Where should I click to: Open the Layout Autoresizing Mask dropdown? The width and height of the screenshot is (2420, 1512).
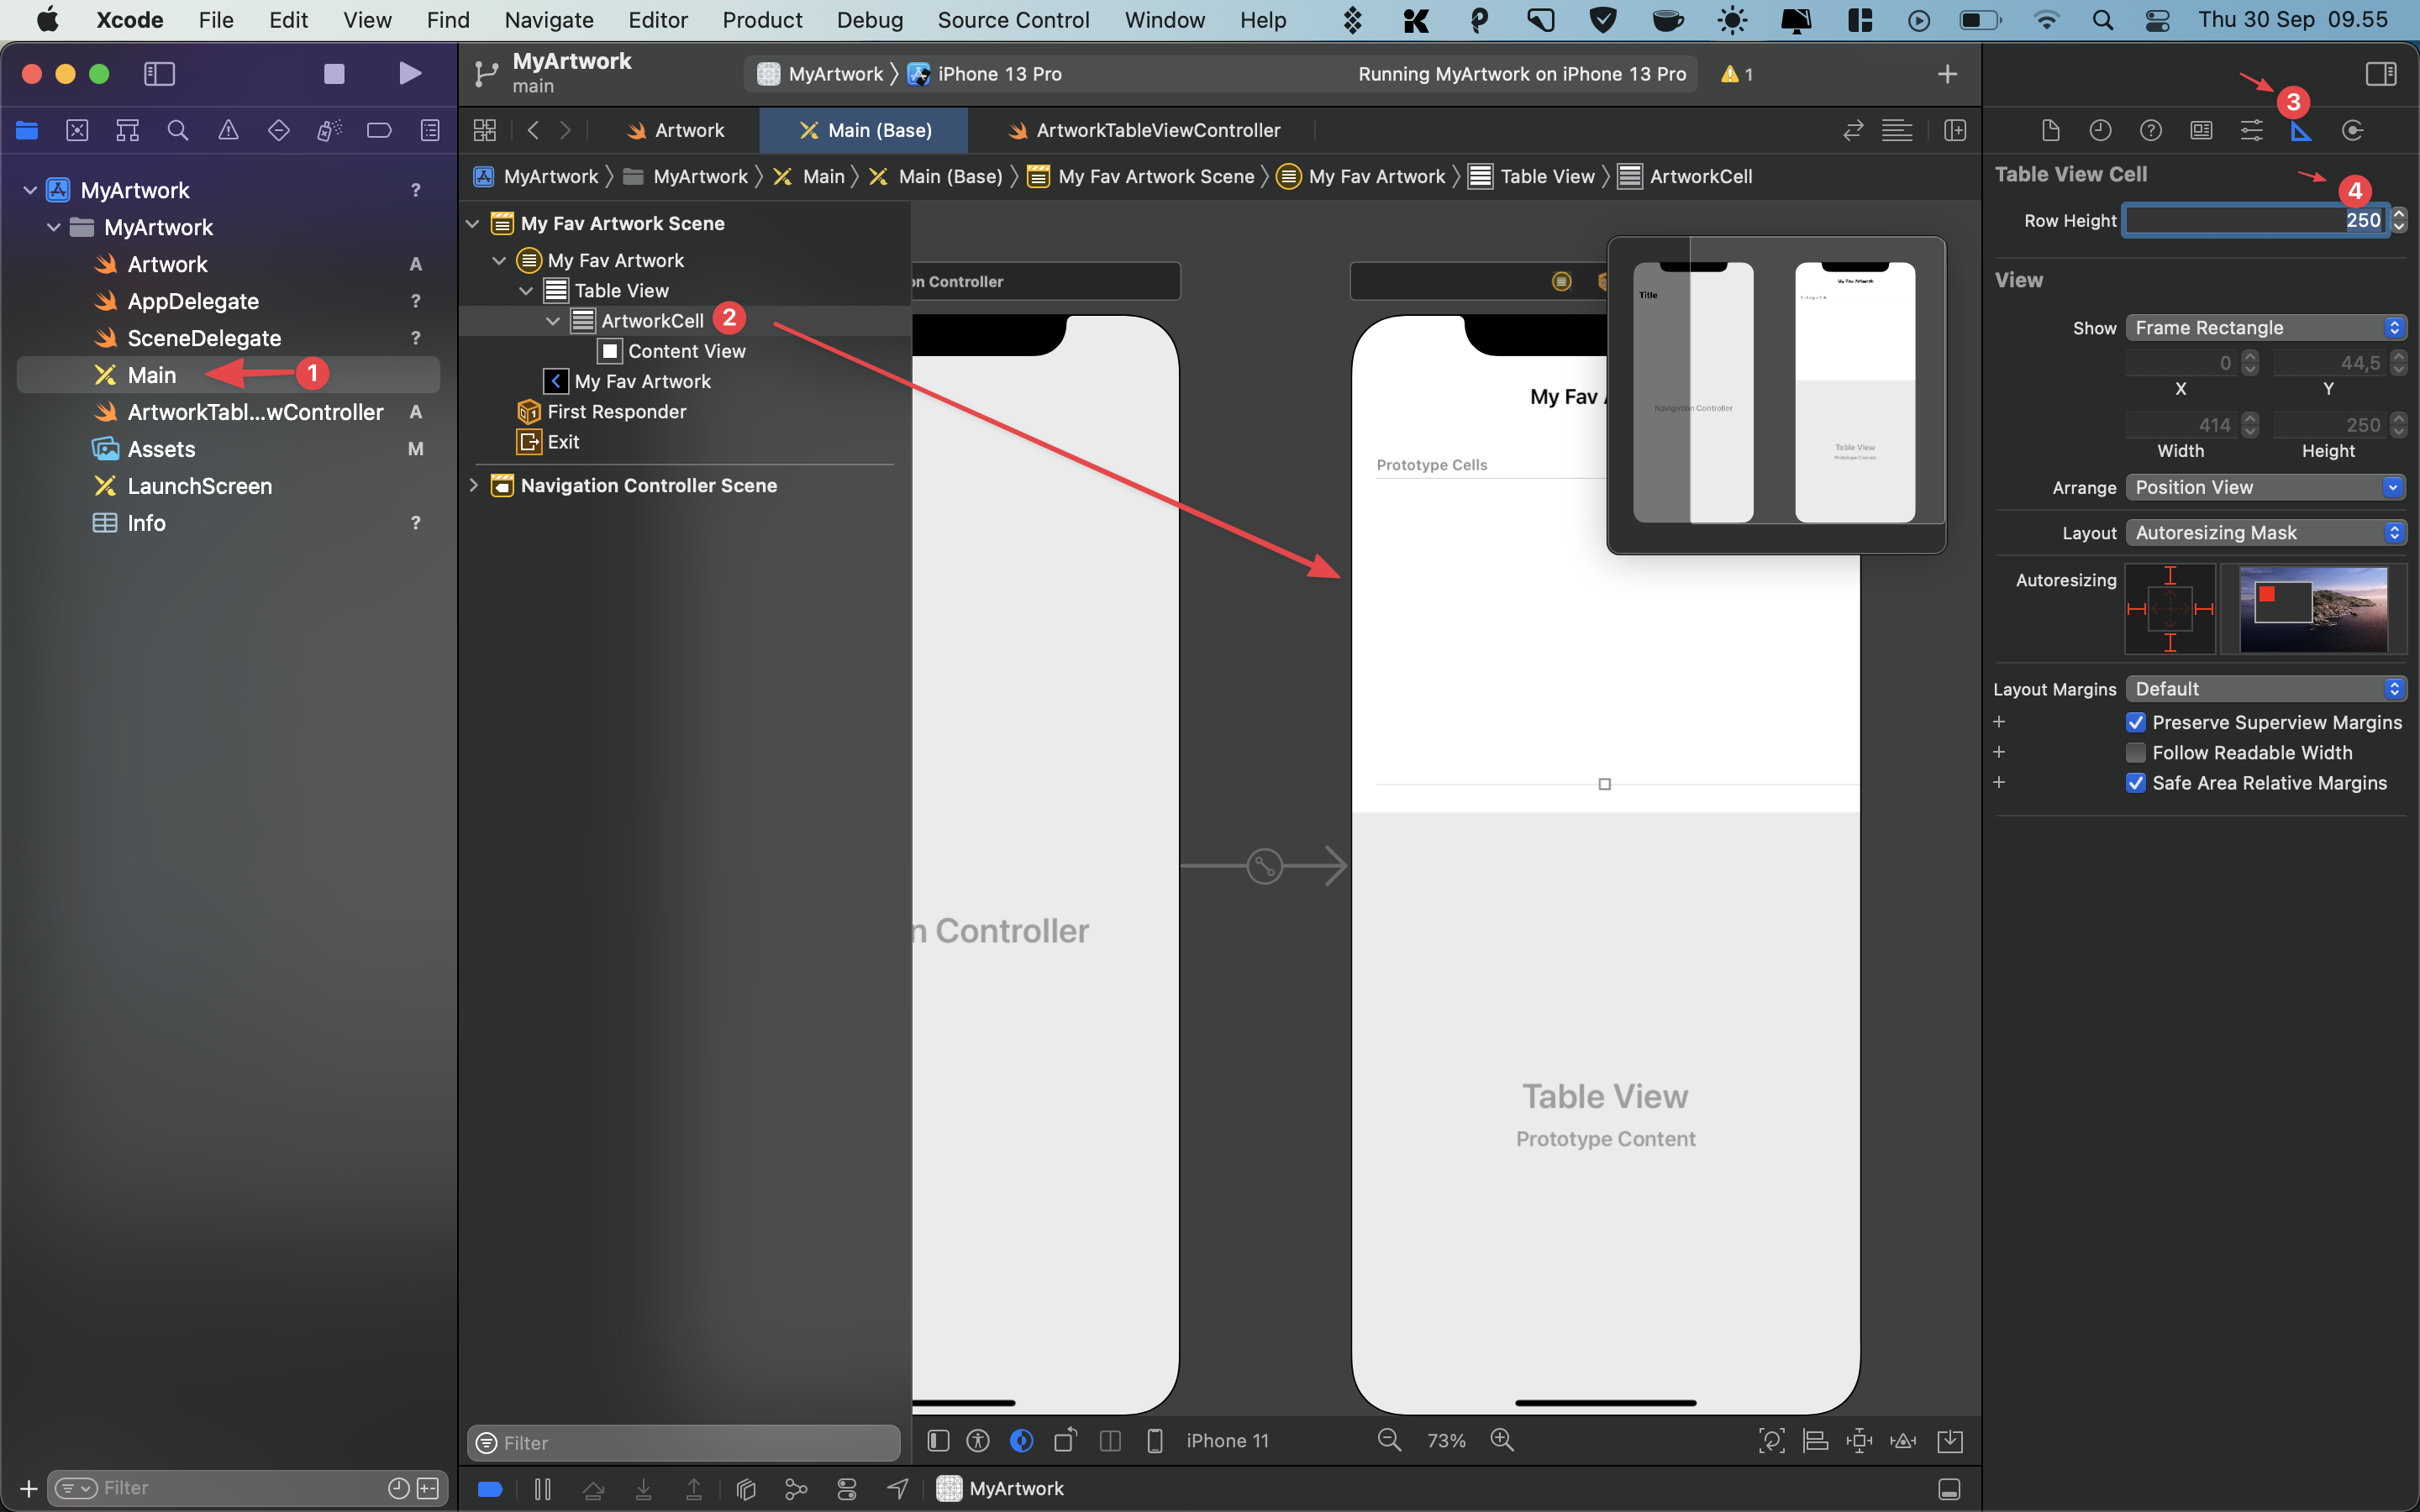(2265, 533)
